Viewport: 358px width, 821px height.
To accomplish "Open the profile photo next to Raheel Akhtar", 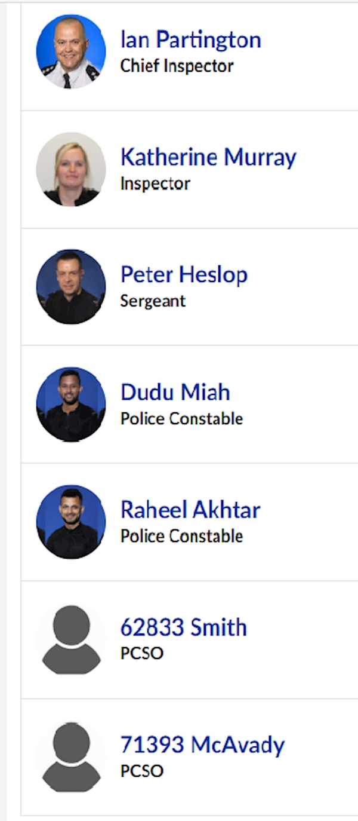I will click(x=71, y=522).
